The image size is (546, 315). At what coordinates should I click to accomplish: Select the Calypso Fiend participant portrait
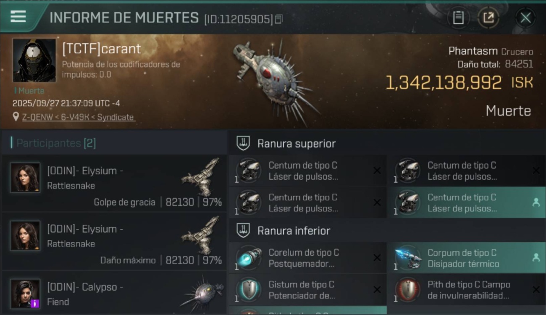tap(25, 293)
